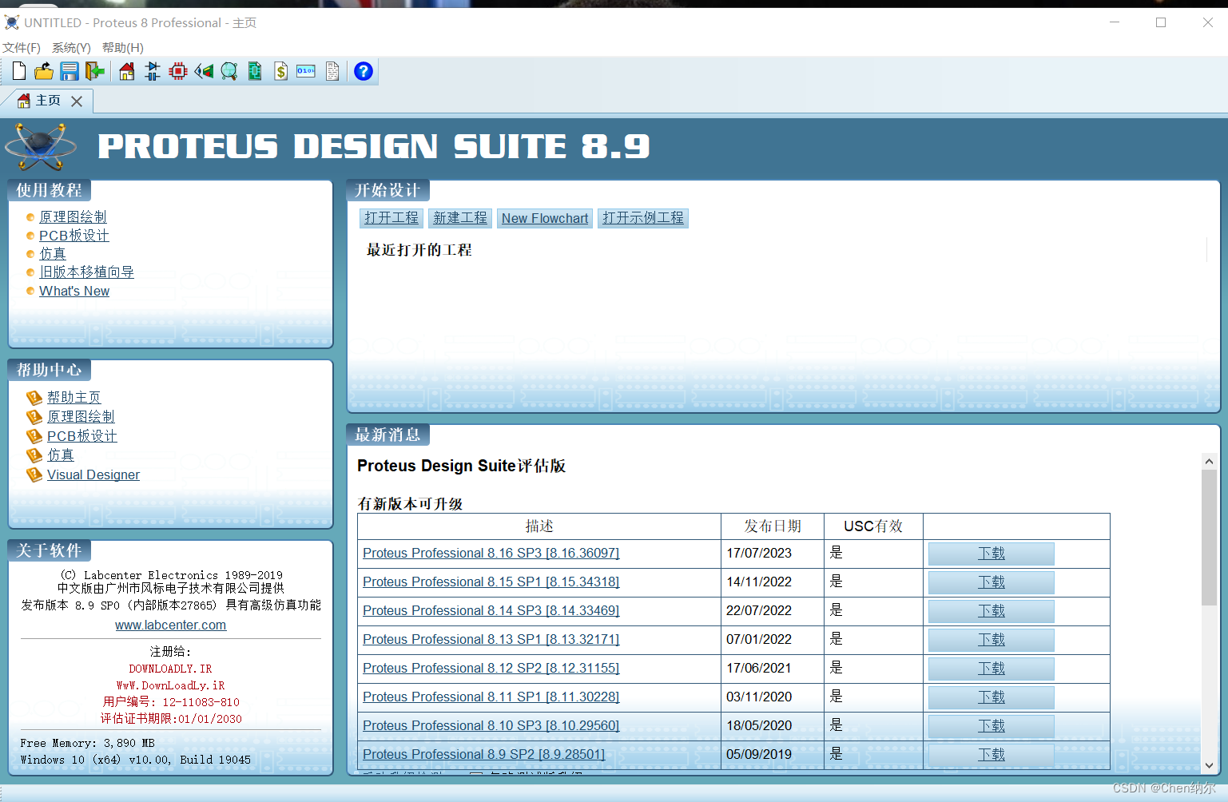Click 下载 button for version 8.16 SP3

[x=992, y=554]
